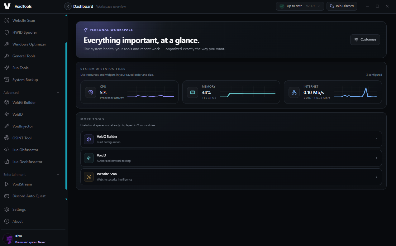This screenshot has width=396, height=246.
Task: Go to Windows Optimizer
Action: pyautogui.click(x=32, y=44)
